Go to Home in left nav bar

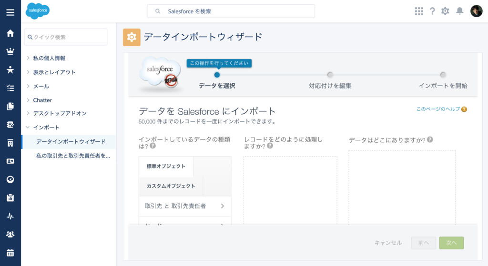point(10,33)
